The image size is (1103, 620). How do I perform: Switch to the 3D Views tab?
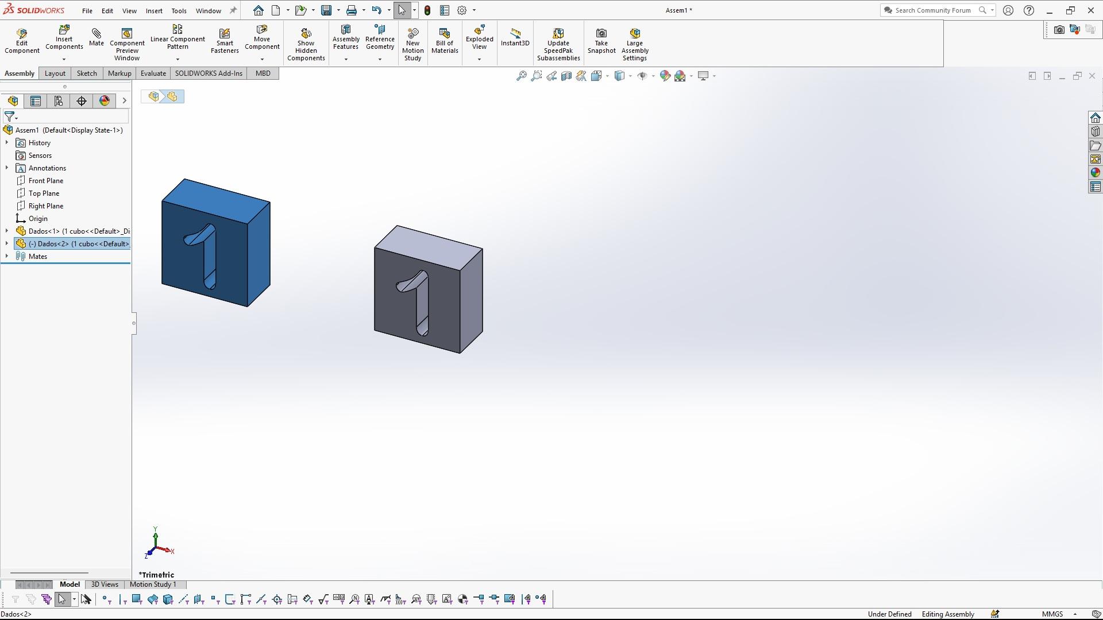[x=105, y=584]
